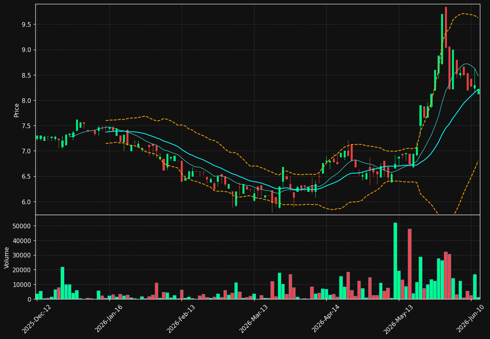Select the 9.0 price tick label
The width and height of the screenshot is (490, 339).
27,50
